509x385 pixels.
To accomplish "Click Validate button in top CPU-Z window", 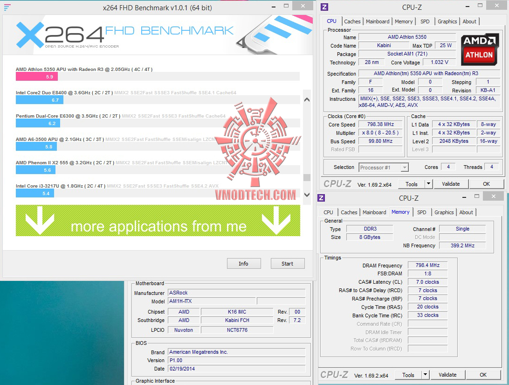I will [x=451, y=184].
